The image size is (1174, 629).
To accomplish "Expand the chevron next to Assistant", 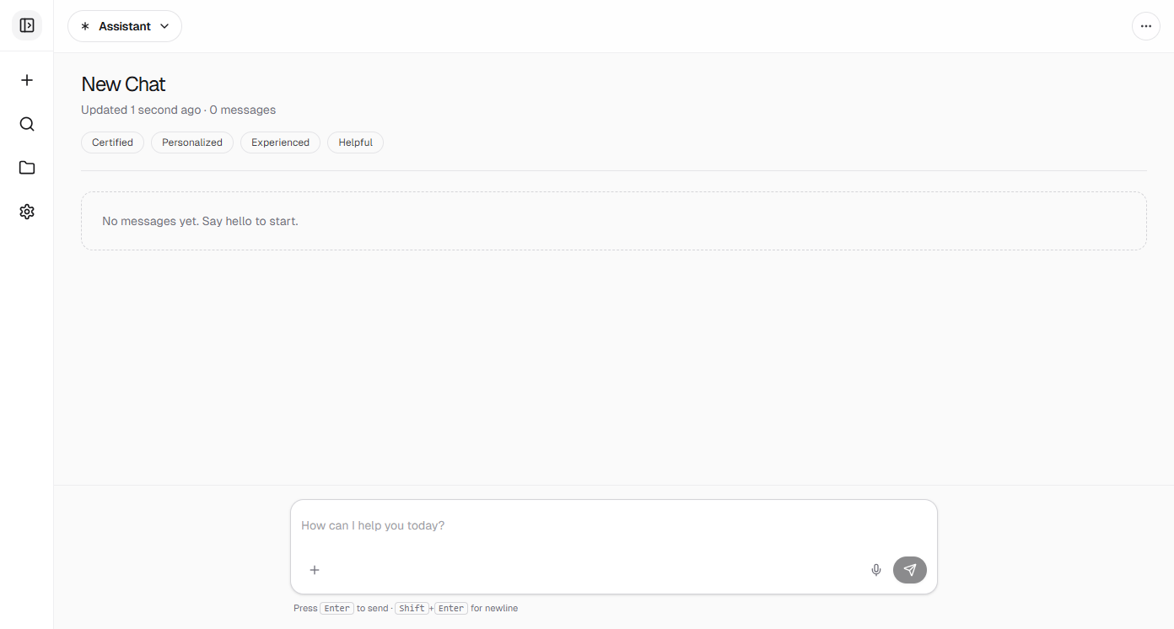I will click(x=165, y=26).
